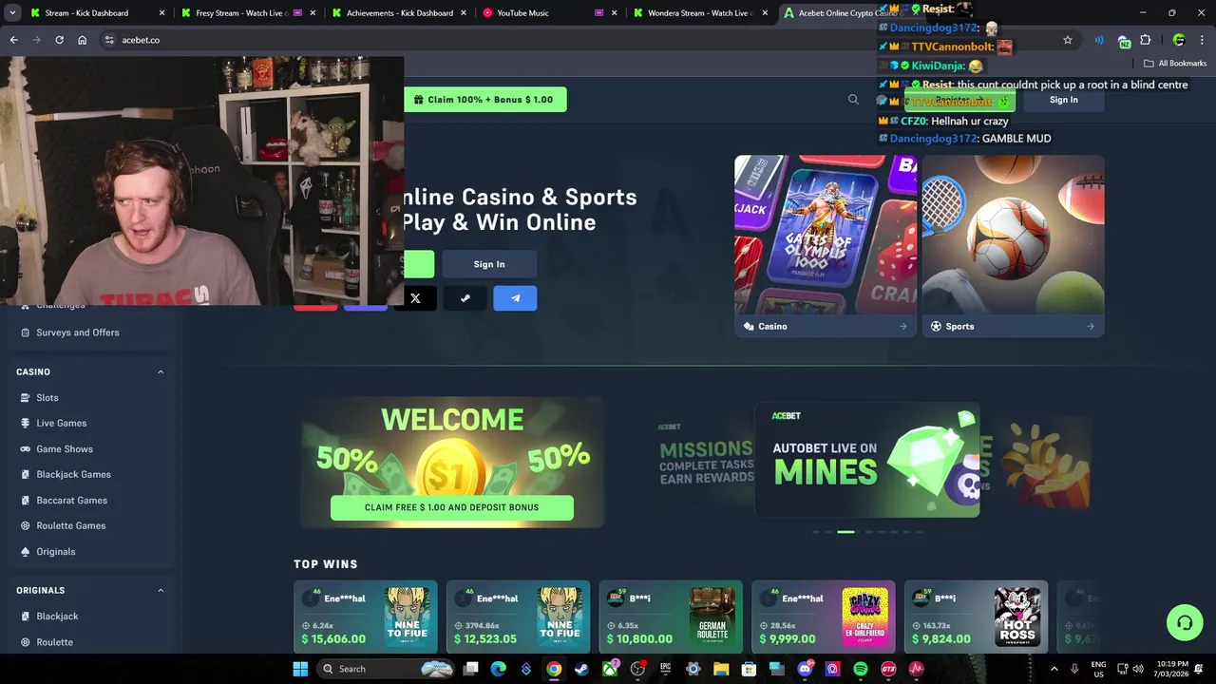Open Nine to Five $12,523.05 win card
The image size is (1216, 684).
pyautogui.click(x=518, y=617)
